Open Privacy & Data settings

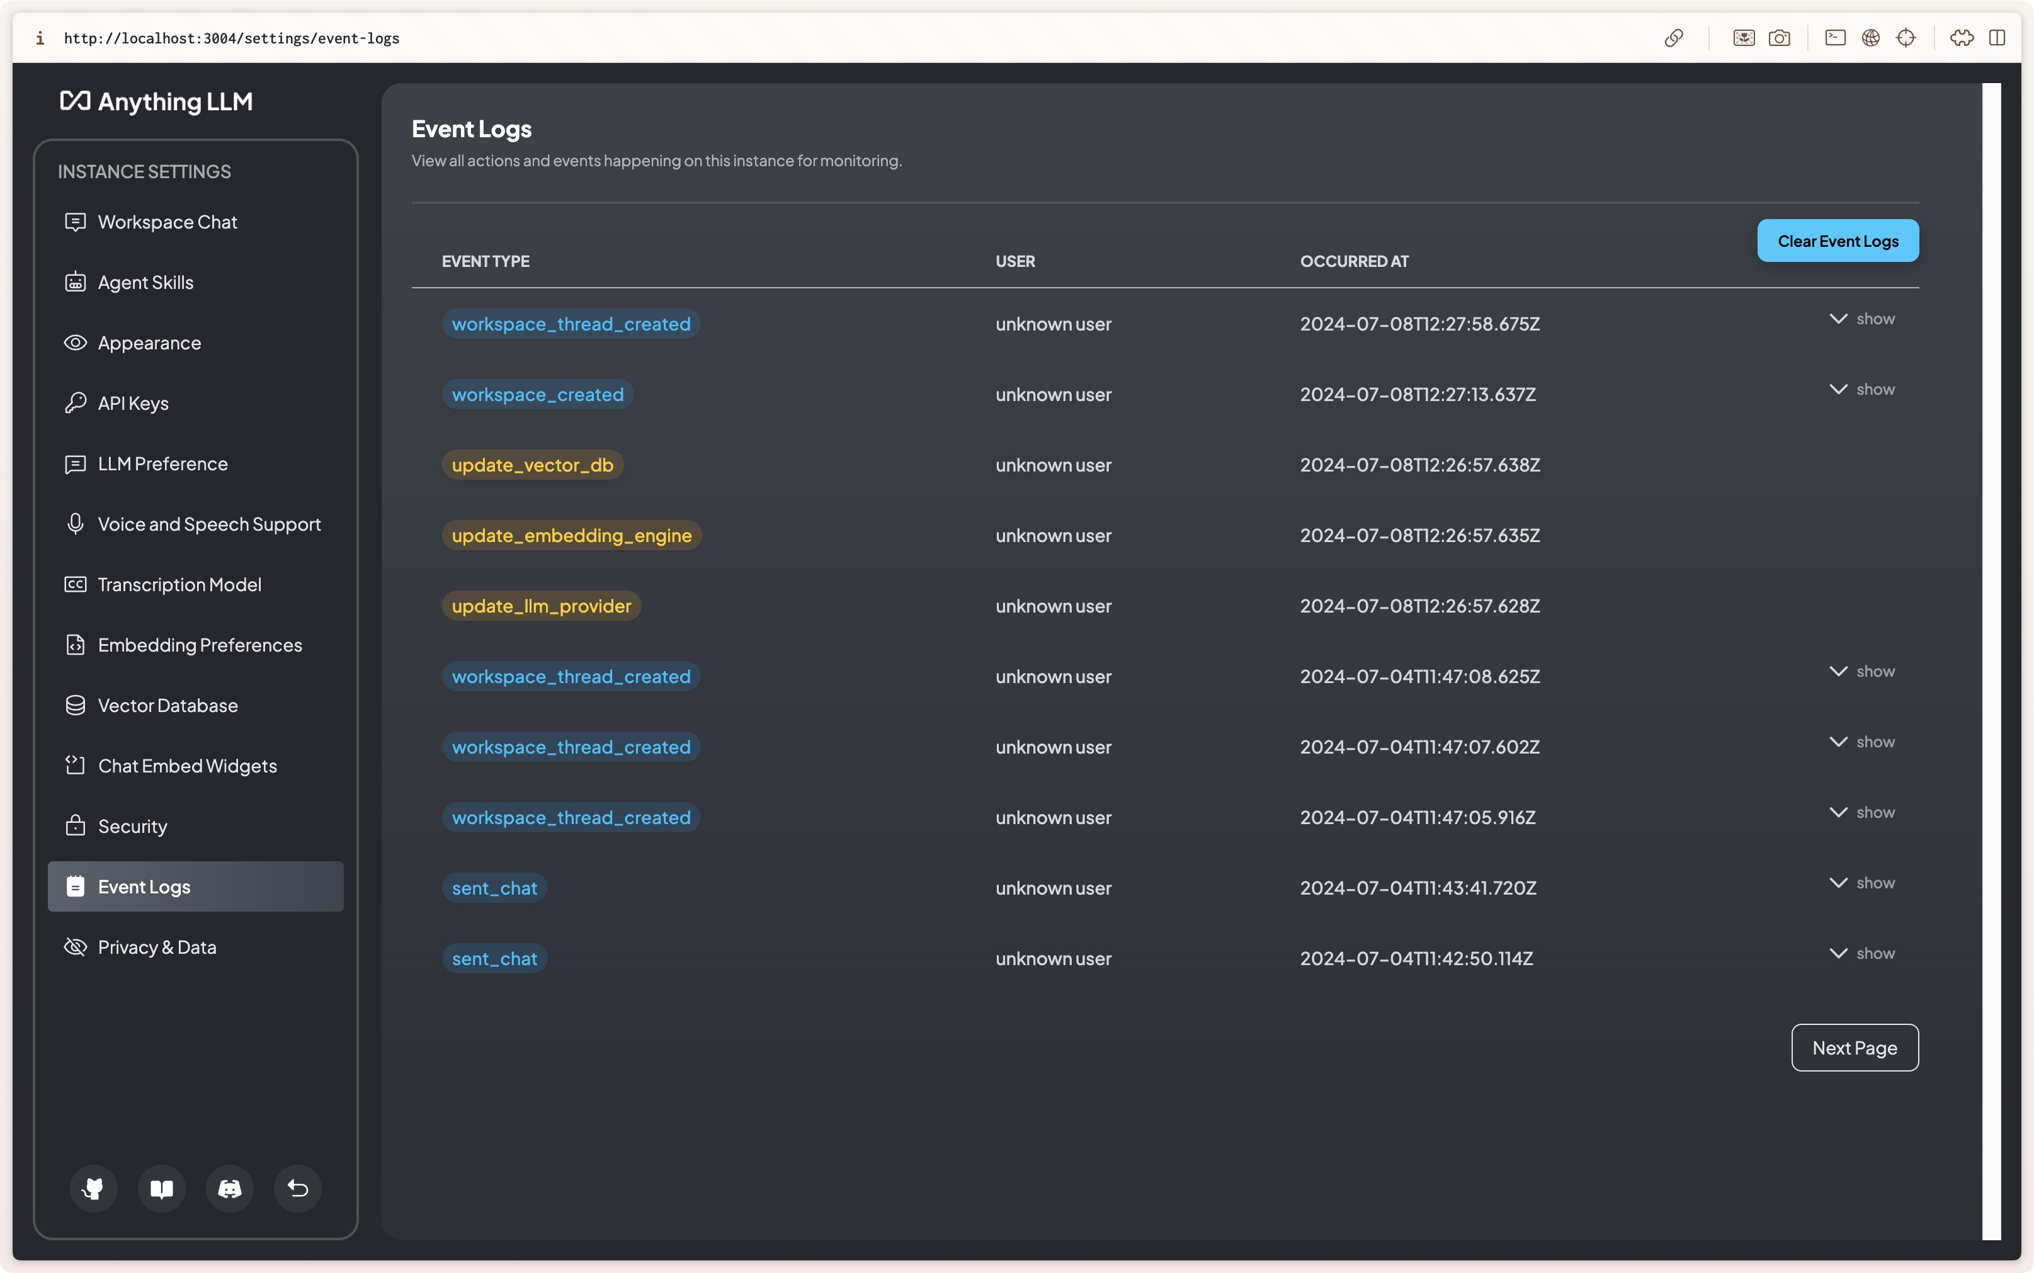click(157, 947)
